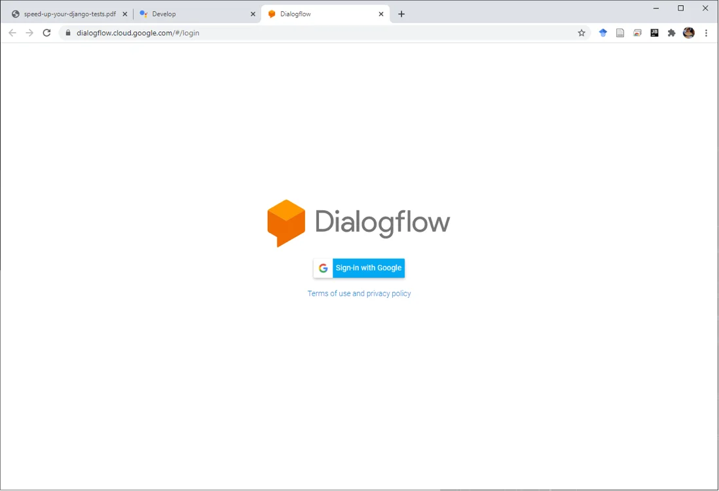Click the Dialogflow orange cube logo
The width and height of the screenshot is (719, 491).
(x=286, y=223)
